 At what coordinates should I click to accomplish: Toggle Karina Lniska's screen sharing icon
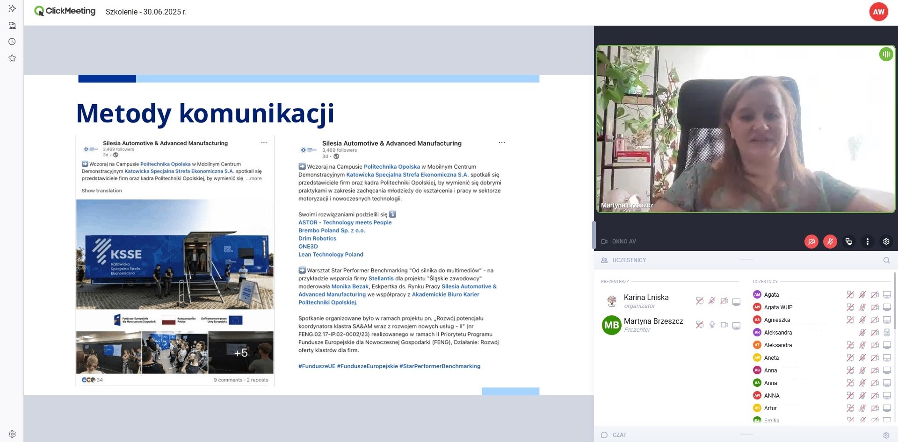(x=700, y=301)
